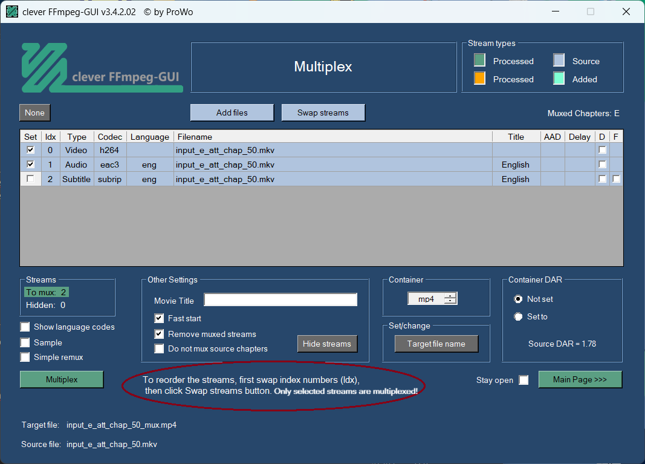Click the Movie Title input field

[x=280, y=299]
